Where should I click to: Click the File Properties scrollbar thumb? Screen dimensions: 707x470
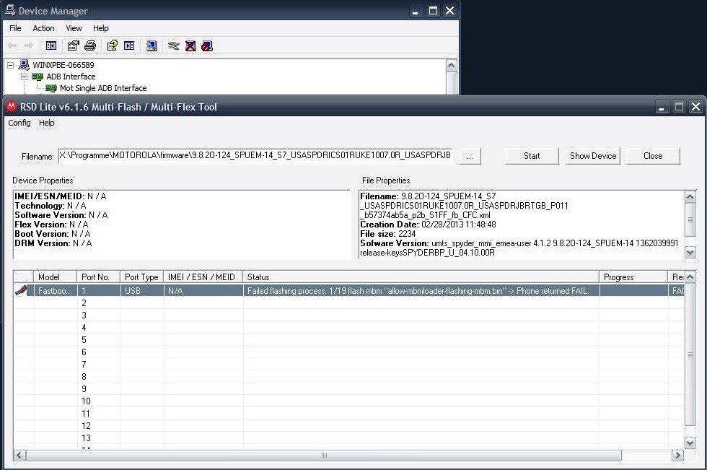coord(690,219)
